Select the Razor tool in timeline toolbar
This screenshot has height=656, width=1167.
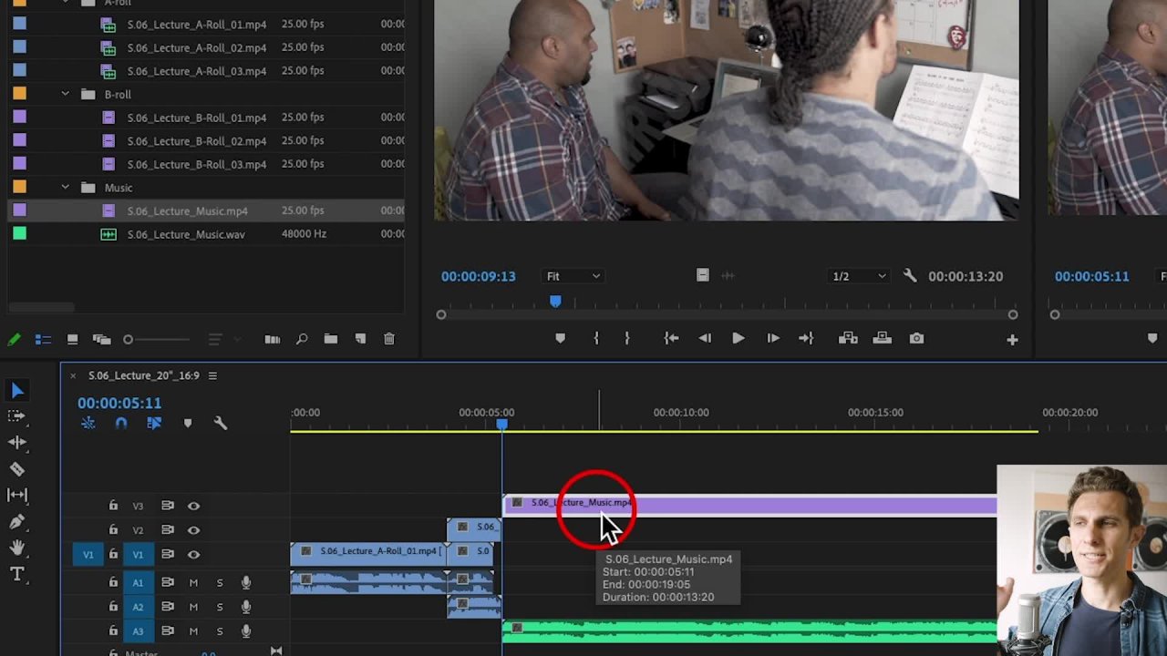[17, 469]
